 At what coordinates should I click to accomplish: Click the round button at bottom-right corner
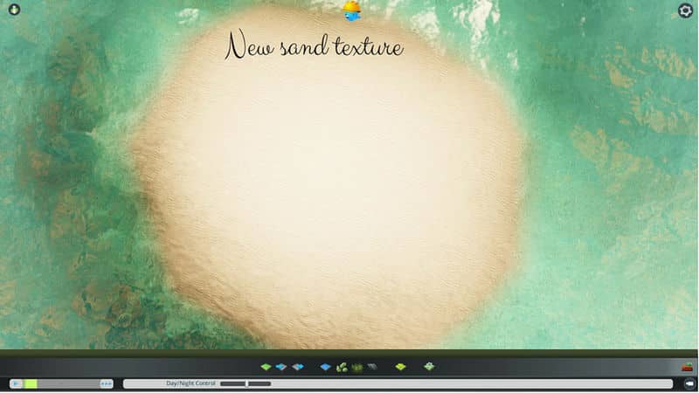[x=689, y=383]
